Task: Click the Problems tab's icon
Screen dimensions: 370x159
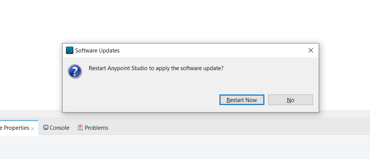Action: pos(80,127)
